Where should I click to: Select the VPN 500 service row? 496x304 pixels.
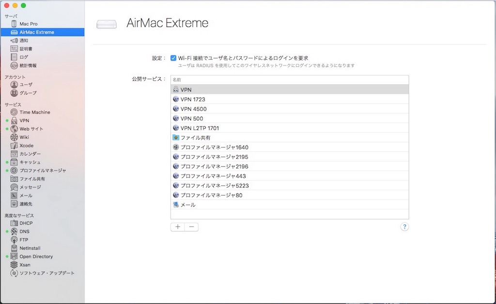[290, 118]
